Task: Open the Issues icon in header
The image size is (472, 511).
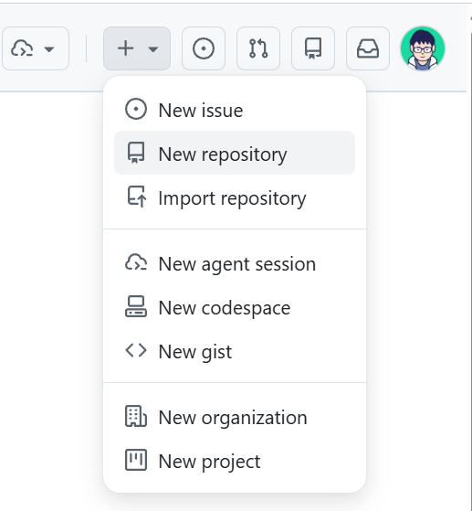Action: click(x=204, y=48)
